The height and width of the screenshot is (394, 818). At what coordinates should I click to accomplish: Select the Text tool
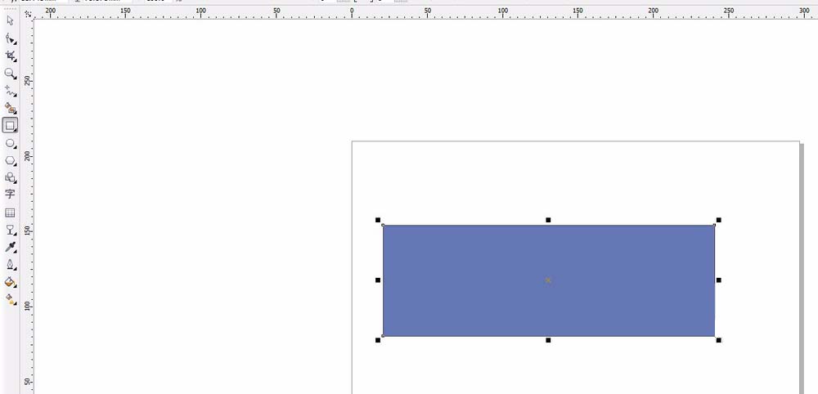[10, 195]
